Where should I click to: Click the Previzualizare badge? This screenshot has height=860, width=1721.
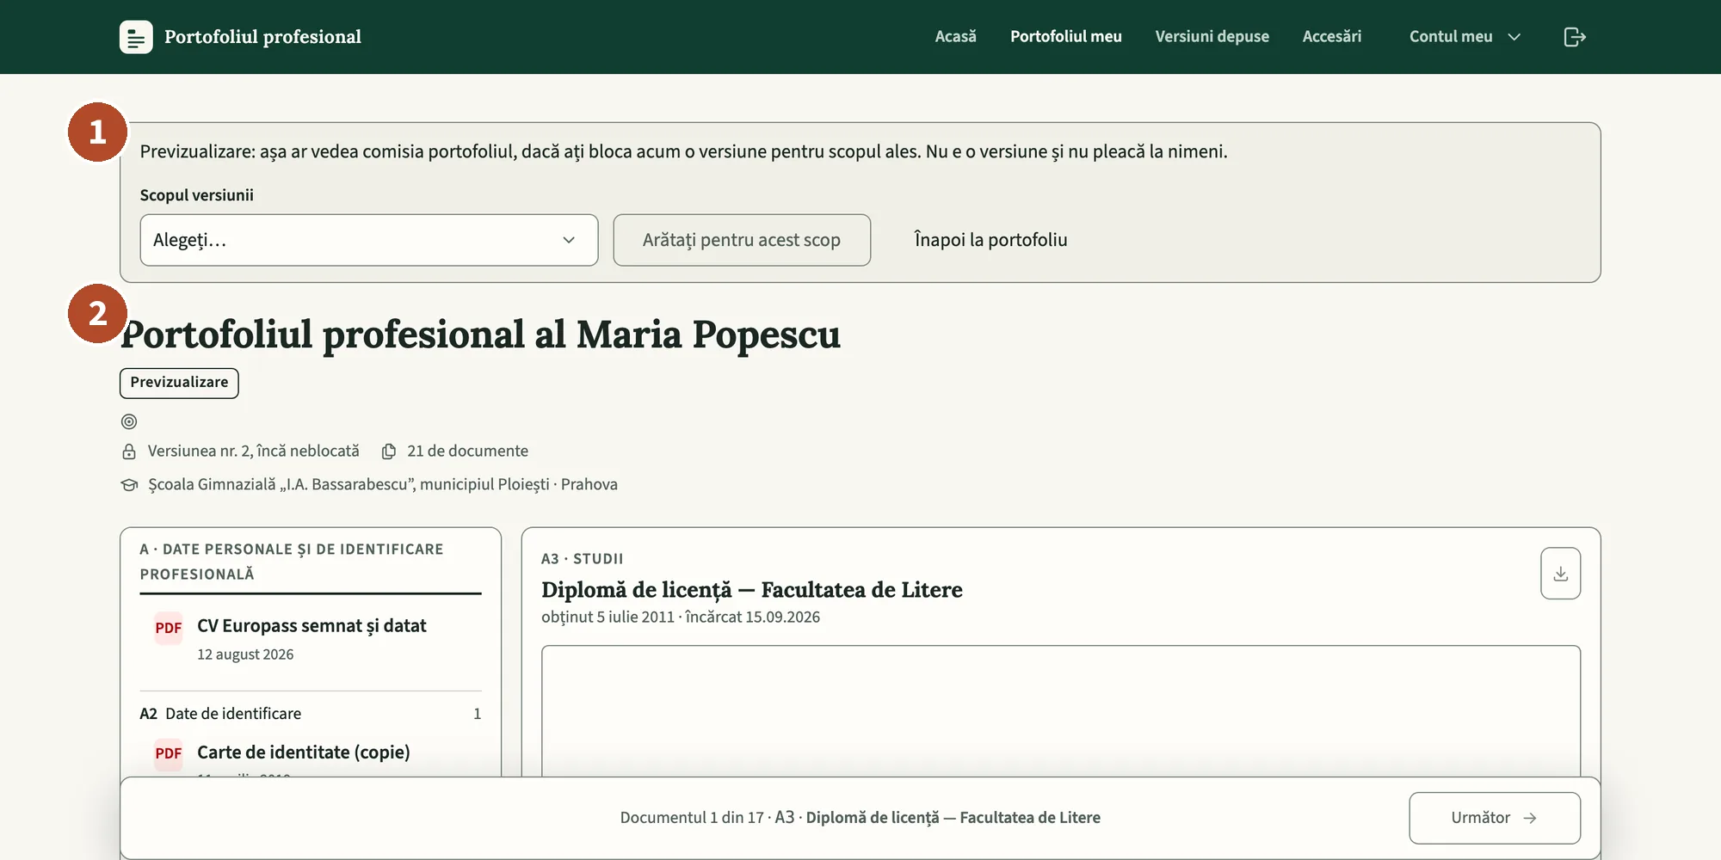[x=179, y=383]
